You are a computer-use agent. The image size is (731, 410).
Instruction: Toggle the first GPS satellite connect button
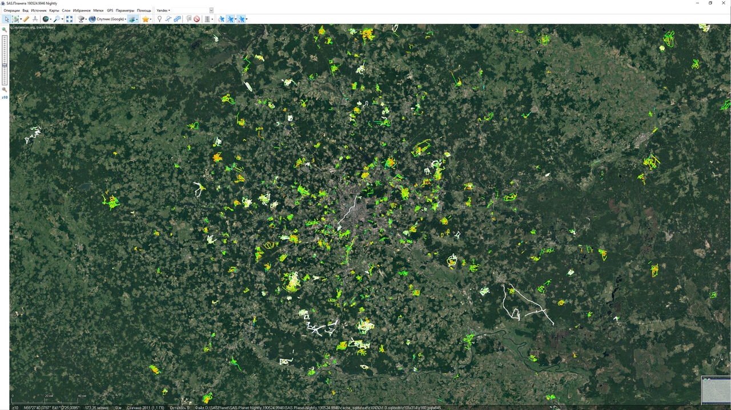click(x=221, y=19)
